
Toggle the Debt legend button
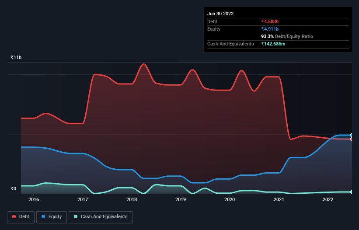(21, 217)
